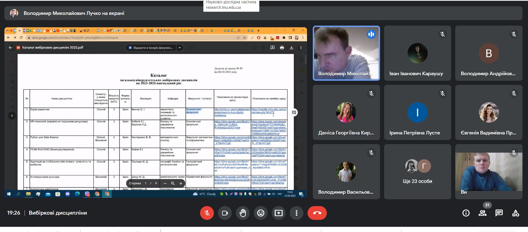Click the floating add-comment button beside the page
528x232 pixels.
(294, 112)
